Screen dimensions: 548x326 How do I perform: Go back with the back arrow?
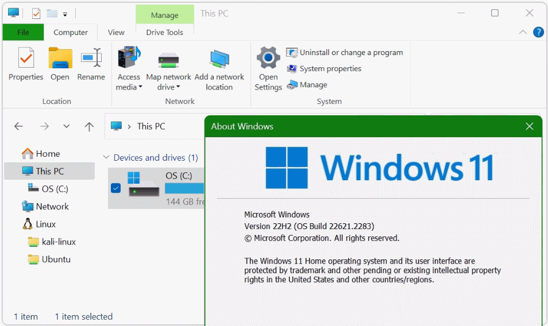click(18, 126)
